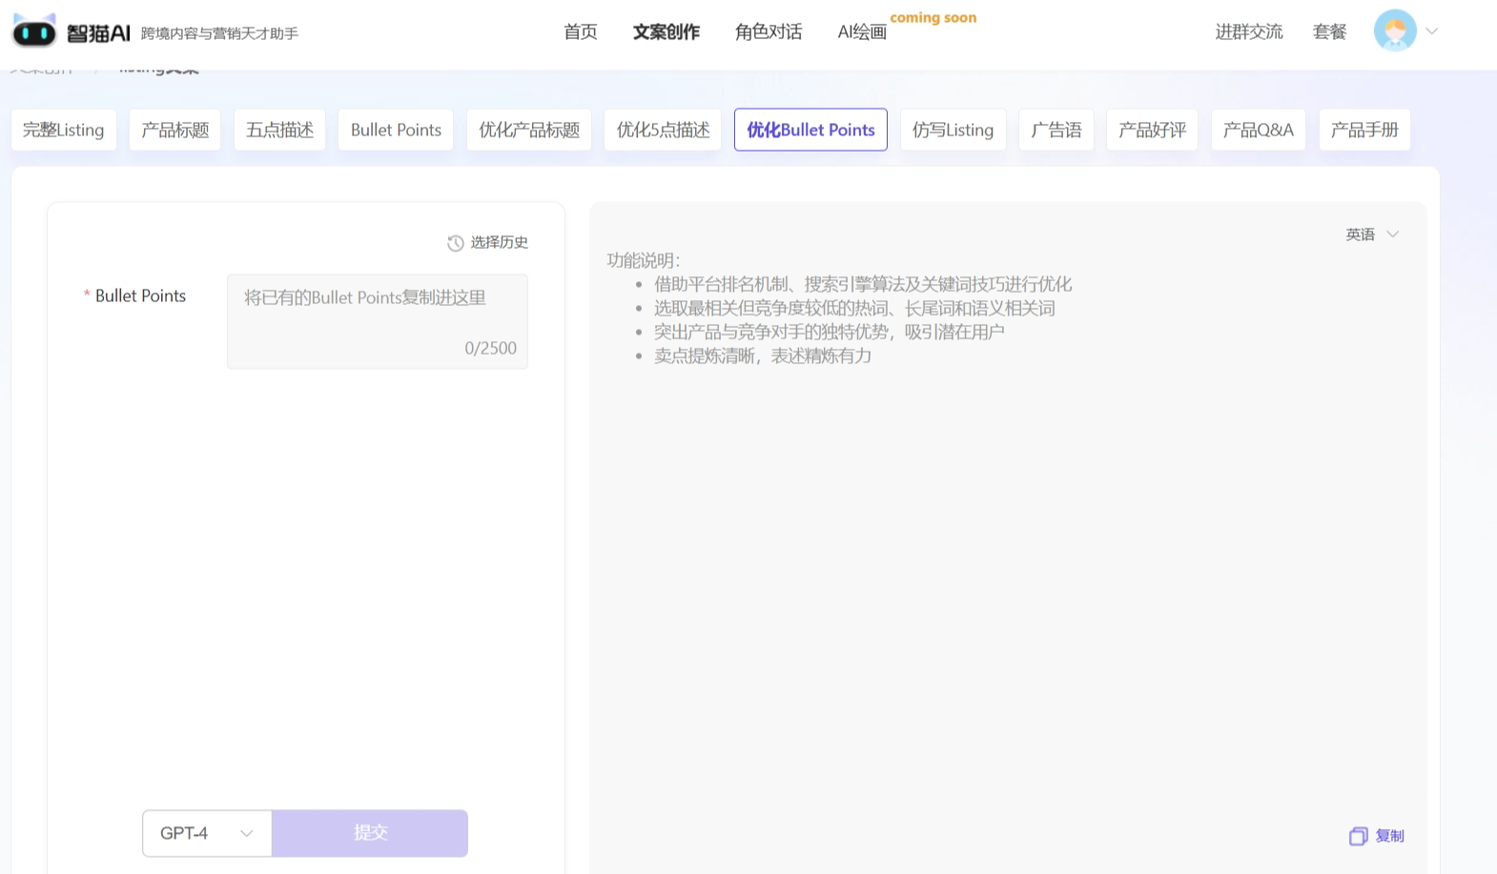Open the 产品好评 tab
Screen dimensions: 1497x874
[1152, 130]
